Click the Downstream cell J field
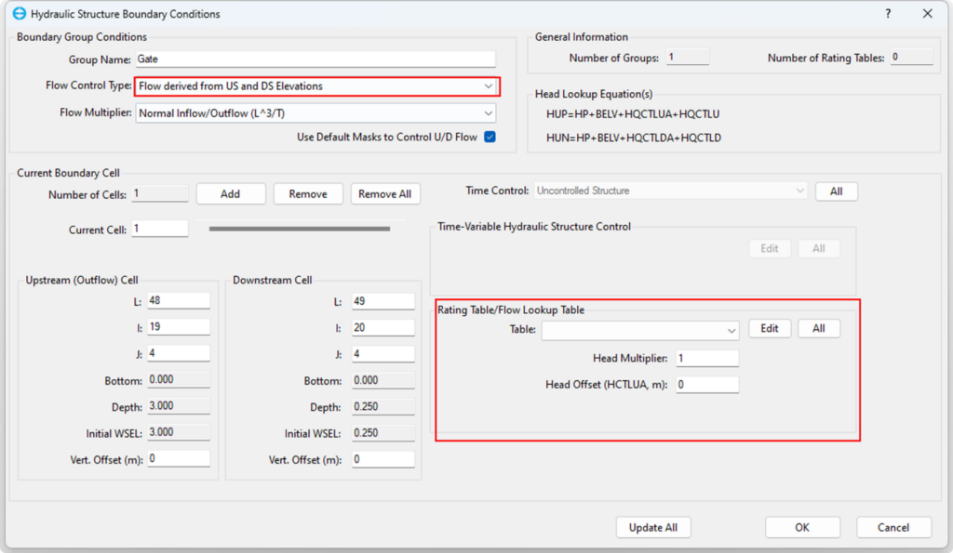 click(x=383, y=354)
